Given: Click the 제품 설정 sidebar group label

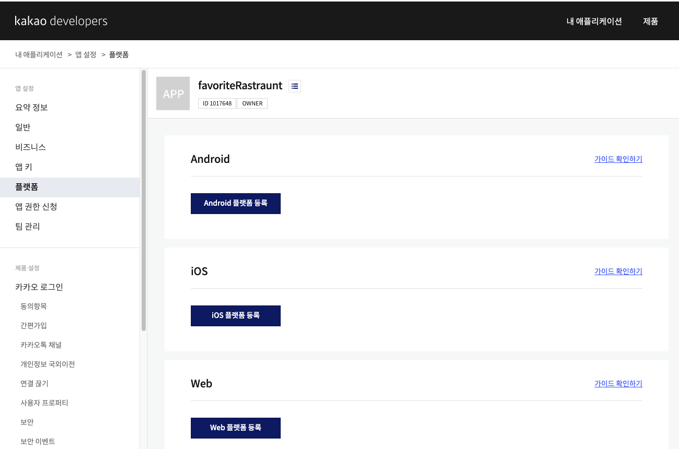Looking at the screenshot, I should [27, 268].
